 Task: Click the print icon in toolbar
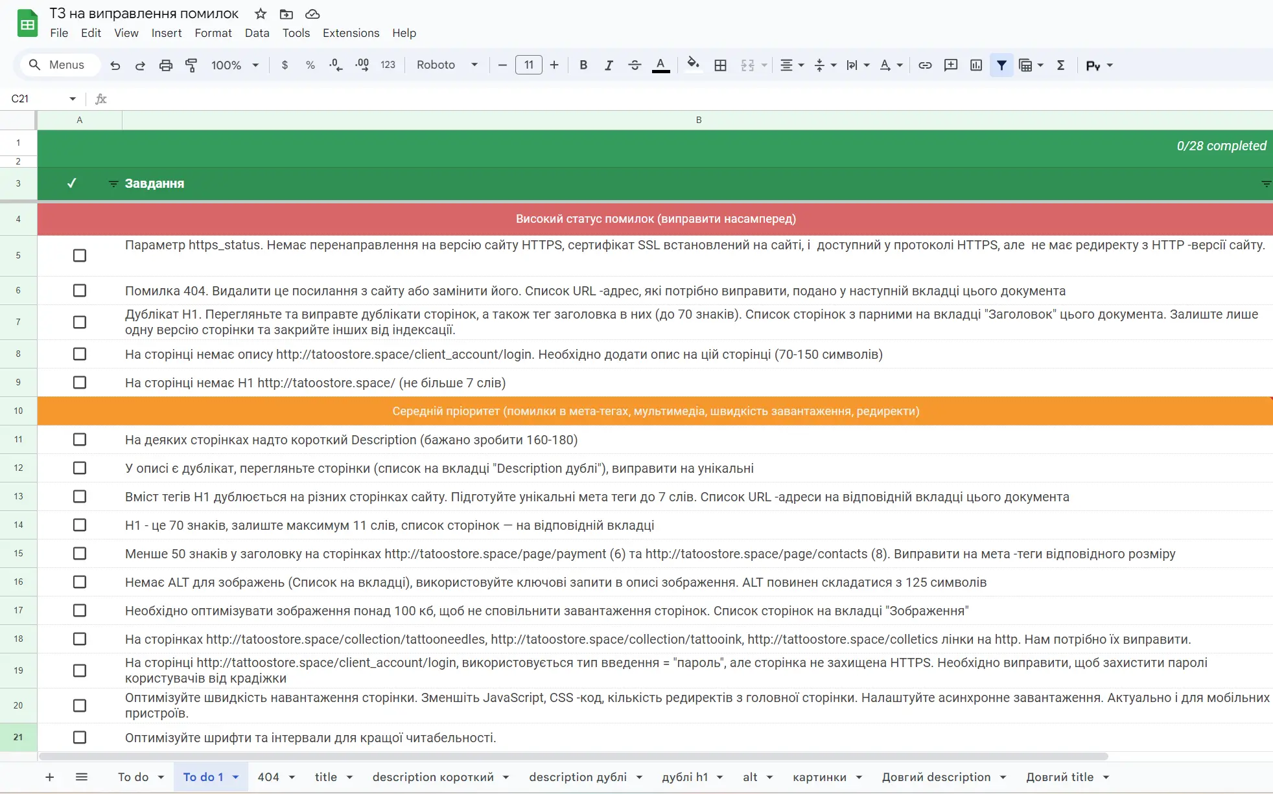pyautogui.click(x=166, y=65)
